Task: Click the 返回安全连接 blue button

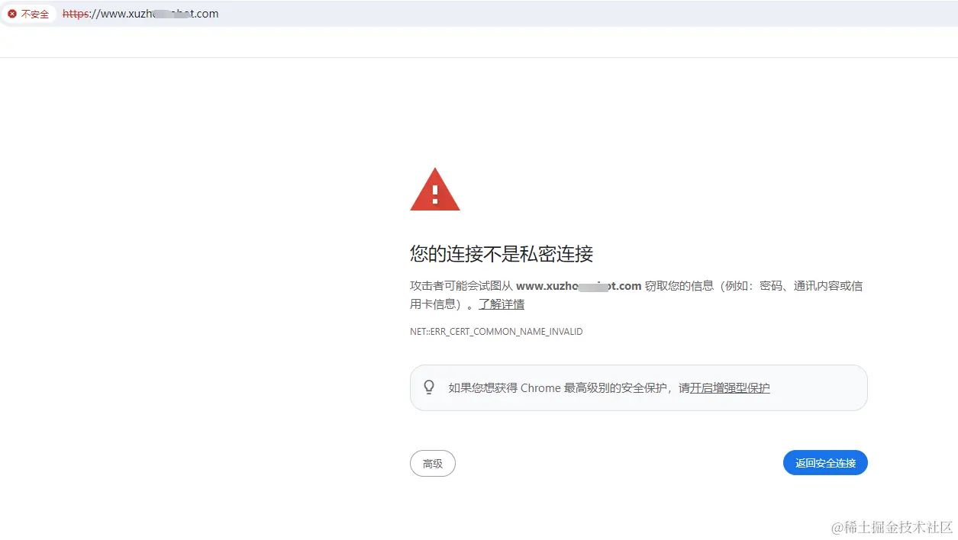Action: 825,462
